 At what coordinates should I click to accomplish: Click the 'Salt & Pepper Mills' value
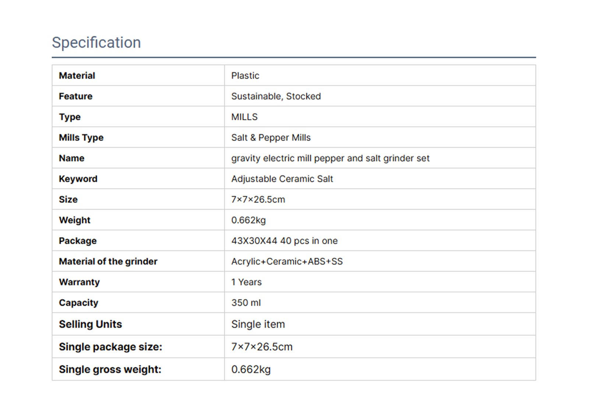[271, 138]
